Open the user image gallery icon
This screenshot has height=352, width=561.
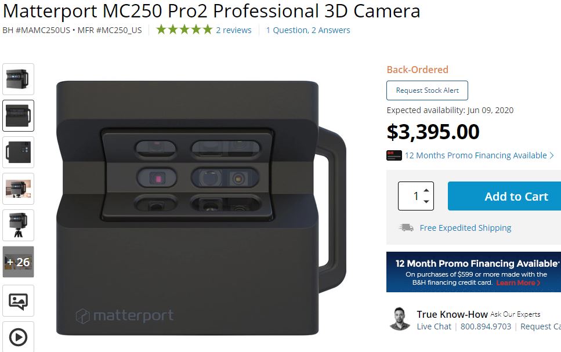pyautogui.click(x=18, y=301)
